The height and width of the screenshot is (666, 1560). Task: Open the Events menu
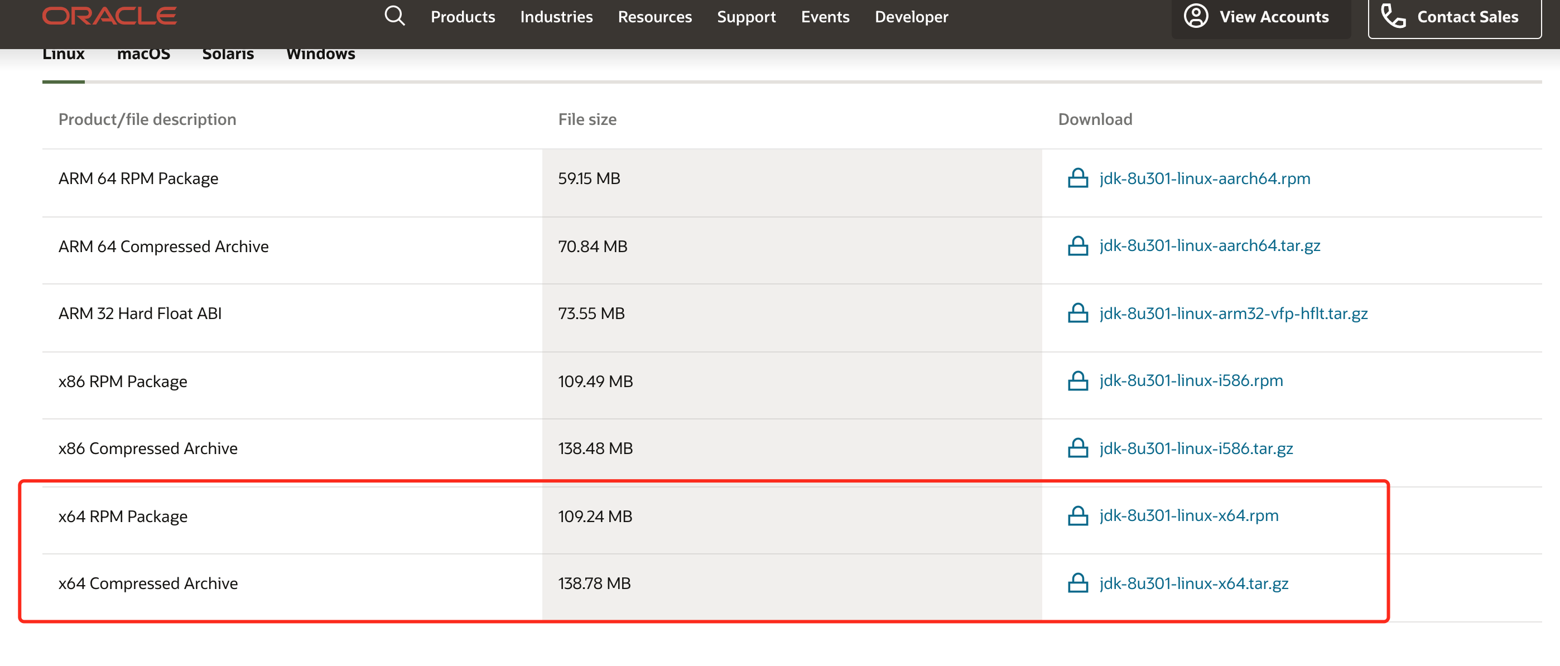tap(825, 17)
